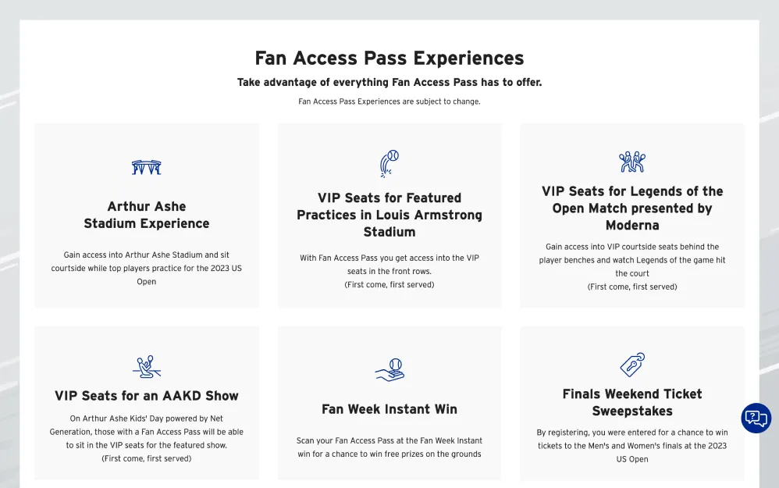779x488 pixels.
Task: Click the Fan Access Pass Experiences title
Action: click(389, 58)
